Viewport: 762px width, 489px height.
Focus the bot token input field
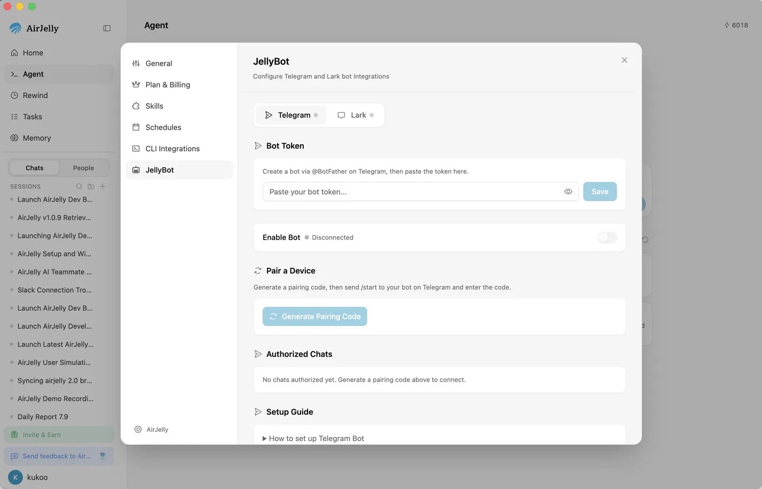coord(420,192)
